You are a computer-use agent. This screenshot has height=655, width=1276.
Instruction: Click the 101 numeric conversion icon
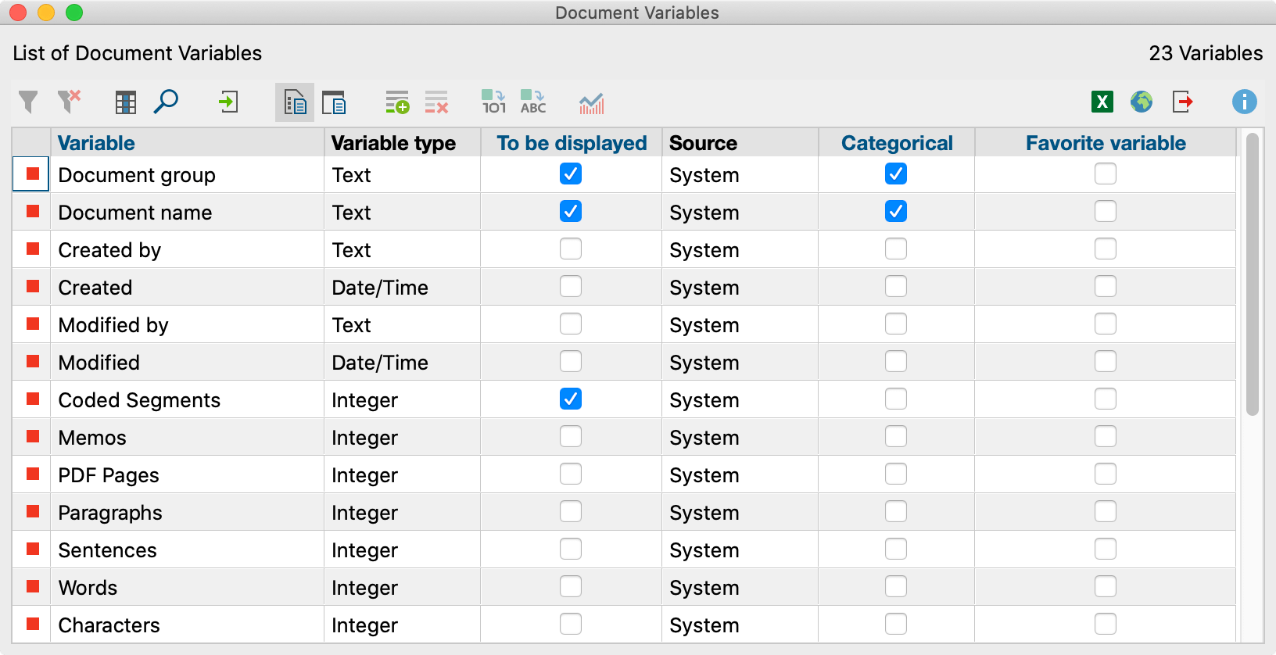(x=493, y=102)
